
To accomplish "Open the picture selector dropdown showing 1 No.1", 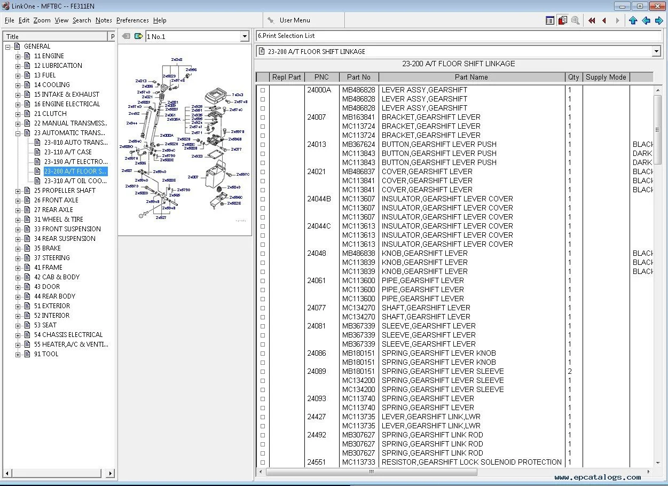I will tap(245, 36).
